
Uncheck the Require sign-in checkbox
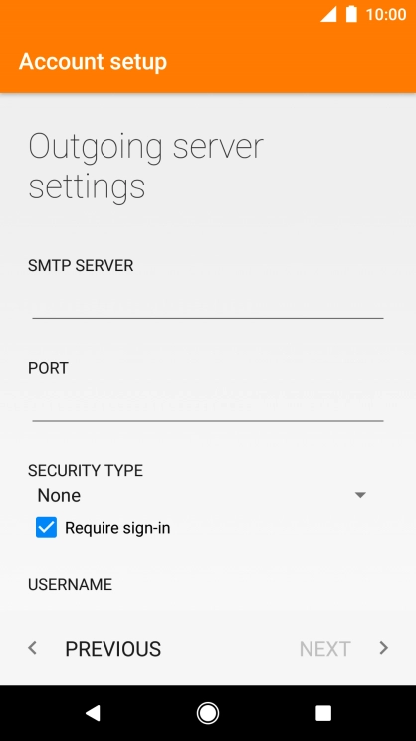46,527
